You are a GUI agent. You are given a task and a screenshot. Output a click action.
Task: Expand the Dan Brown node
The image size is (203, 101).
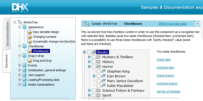(x=94, y=76)
